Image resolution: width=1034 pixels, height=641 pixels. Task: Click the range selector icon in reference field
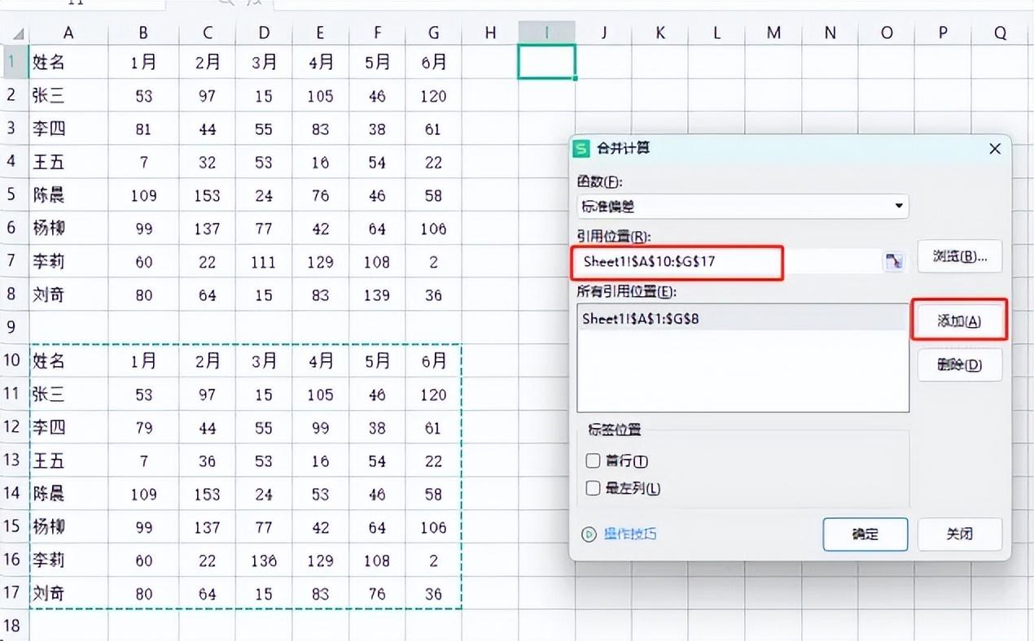pyautogui.click(x=894, y=261)
